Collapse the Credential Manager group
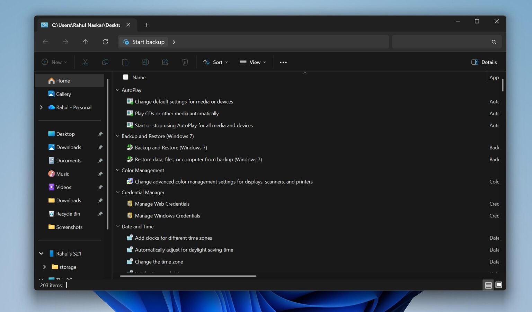The image size is (532, 312). click(118, 192)
